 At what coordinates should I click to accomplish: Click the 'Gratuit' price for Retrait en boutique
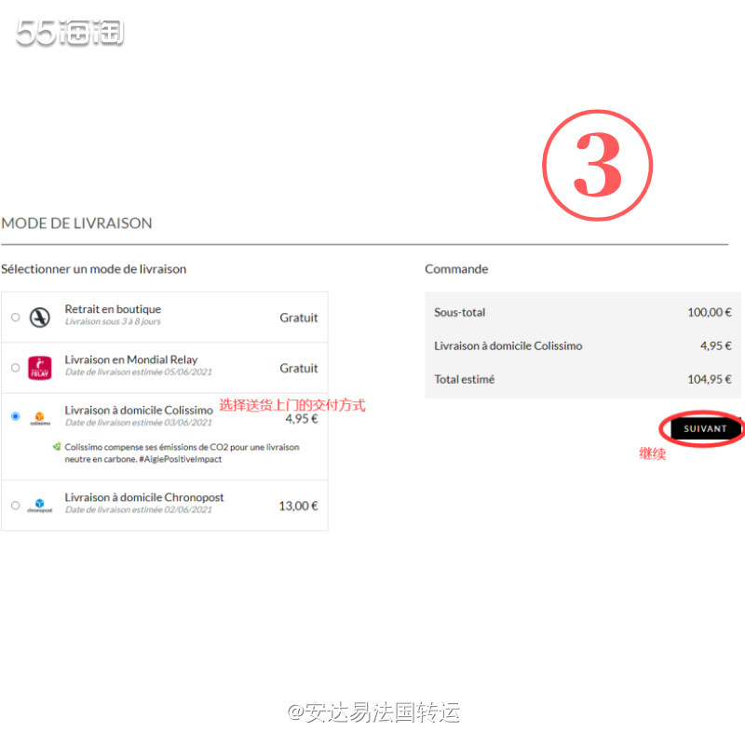298,318
